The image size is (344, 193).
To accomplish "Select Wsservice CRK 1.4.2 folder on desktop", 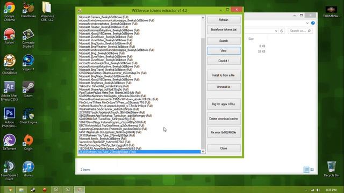I will [47, 11].
